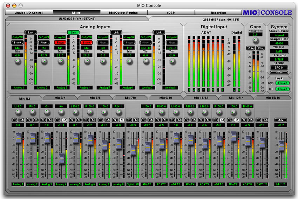Click the Digital L/R mixer channel name
Screen dimensions: 298x199
coord(133,184)
